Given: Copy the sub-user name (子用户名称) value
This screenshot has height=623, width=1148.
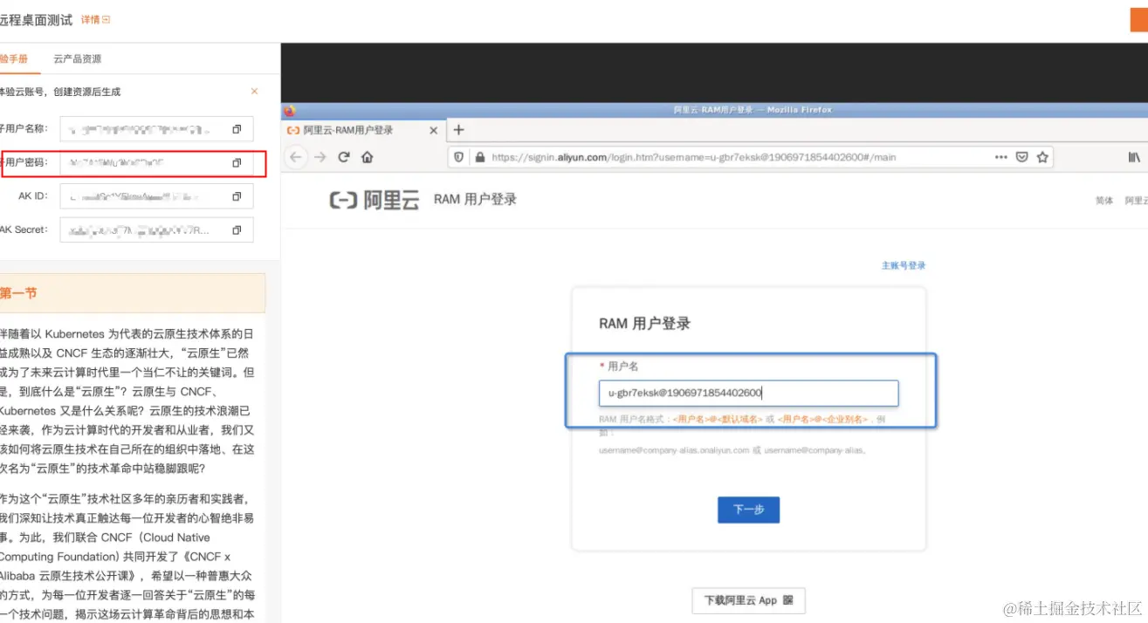Looking at the screenshot, I should [237, 129].
